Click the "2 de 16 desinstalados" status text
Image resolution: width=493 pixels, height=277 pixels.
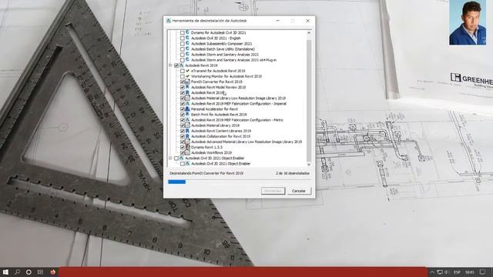pos(293,173)
